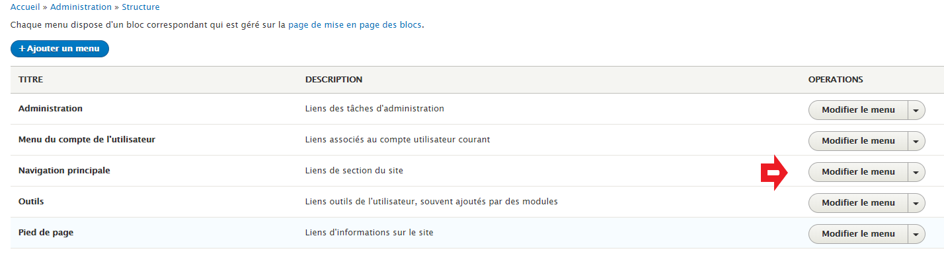This screenshot has height=265, width=944.
Task: Expand operations arrow for Navigation principale
Action: tap(916, 172)
